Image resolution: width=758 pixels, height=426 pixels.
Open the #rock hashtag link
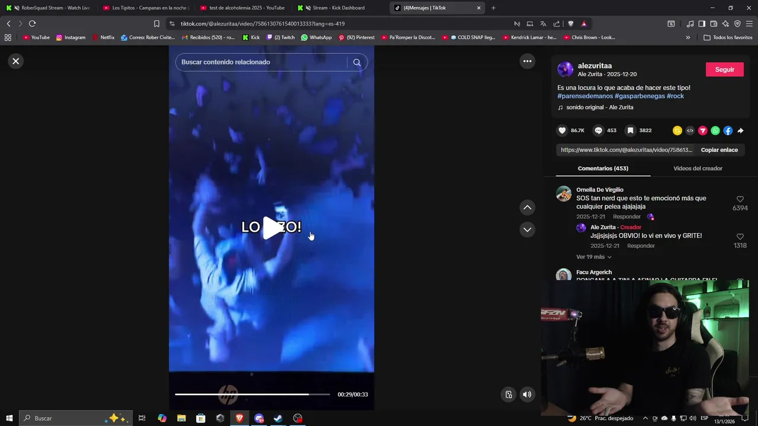pyautogui.click(x=675, y=96)
